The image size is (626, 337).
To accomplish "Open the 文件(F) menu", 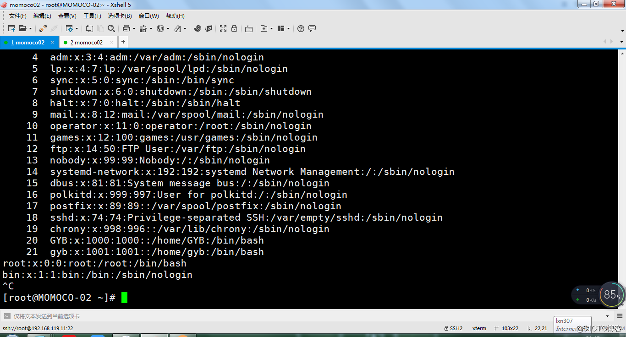I will pos(18,16).
